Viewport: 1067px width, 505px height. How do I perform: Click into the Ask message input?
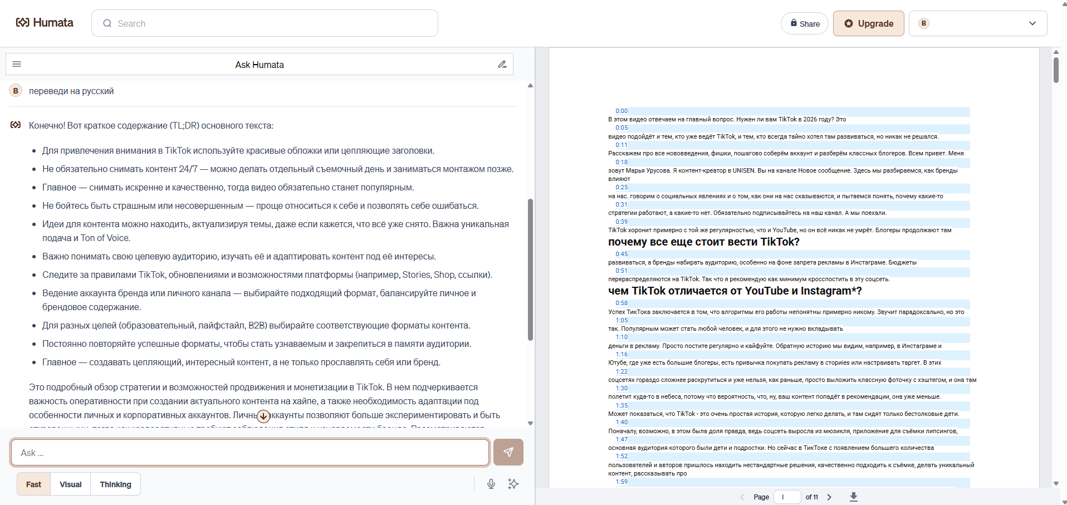(249, 453)
